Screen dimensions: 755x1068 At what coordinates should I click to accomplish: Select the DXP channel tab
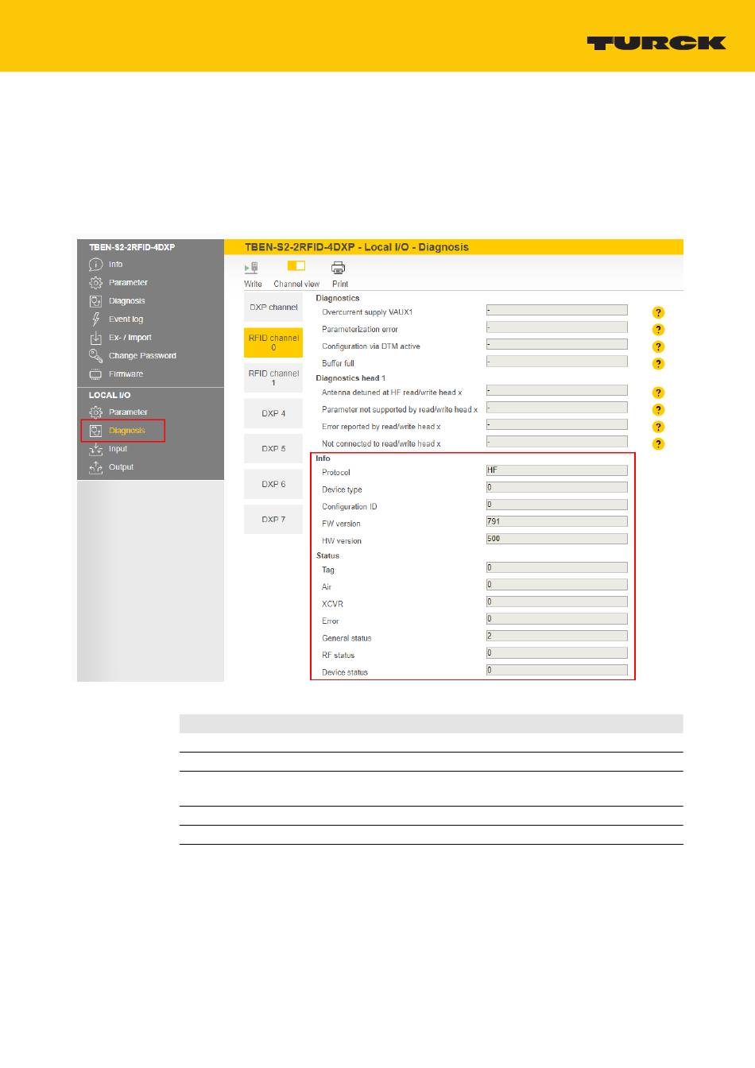(273, 308)
